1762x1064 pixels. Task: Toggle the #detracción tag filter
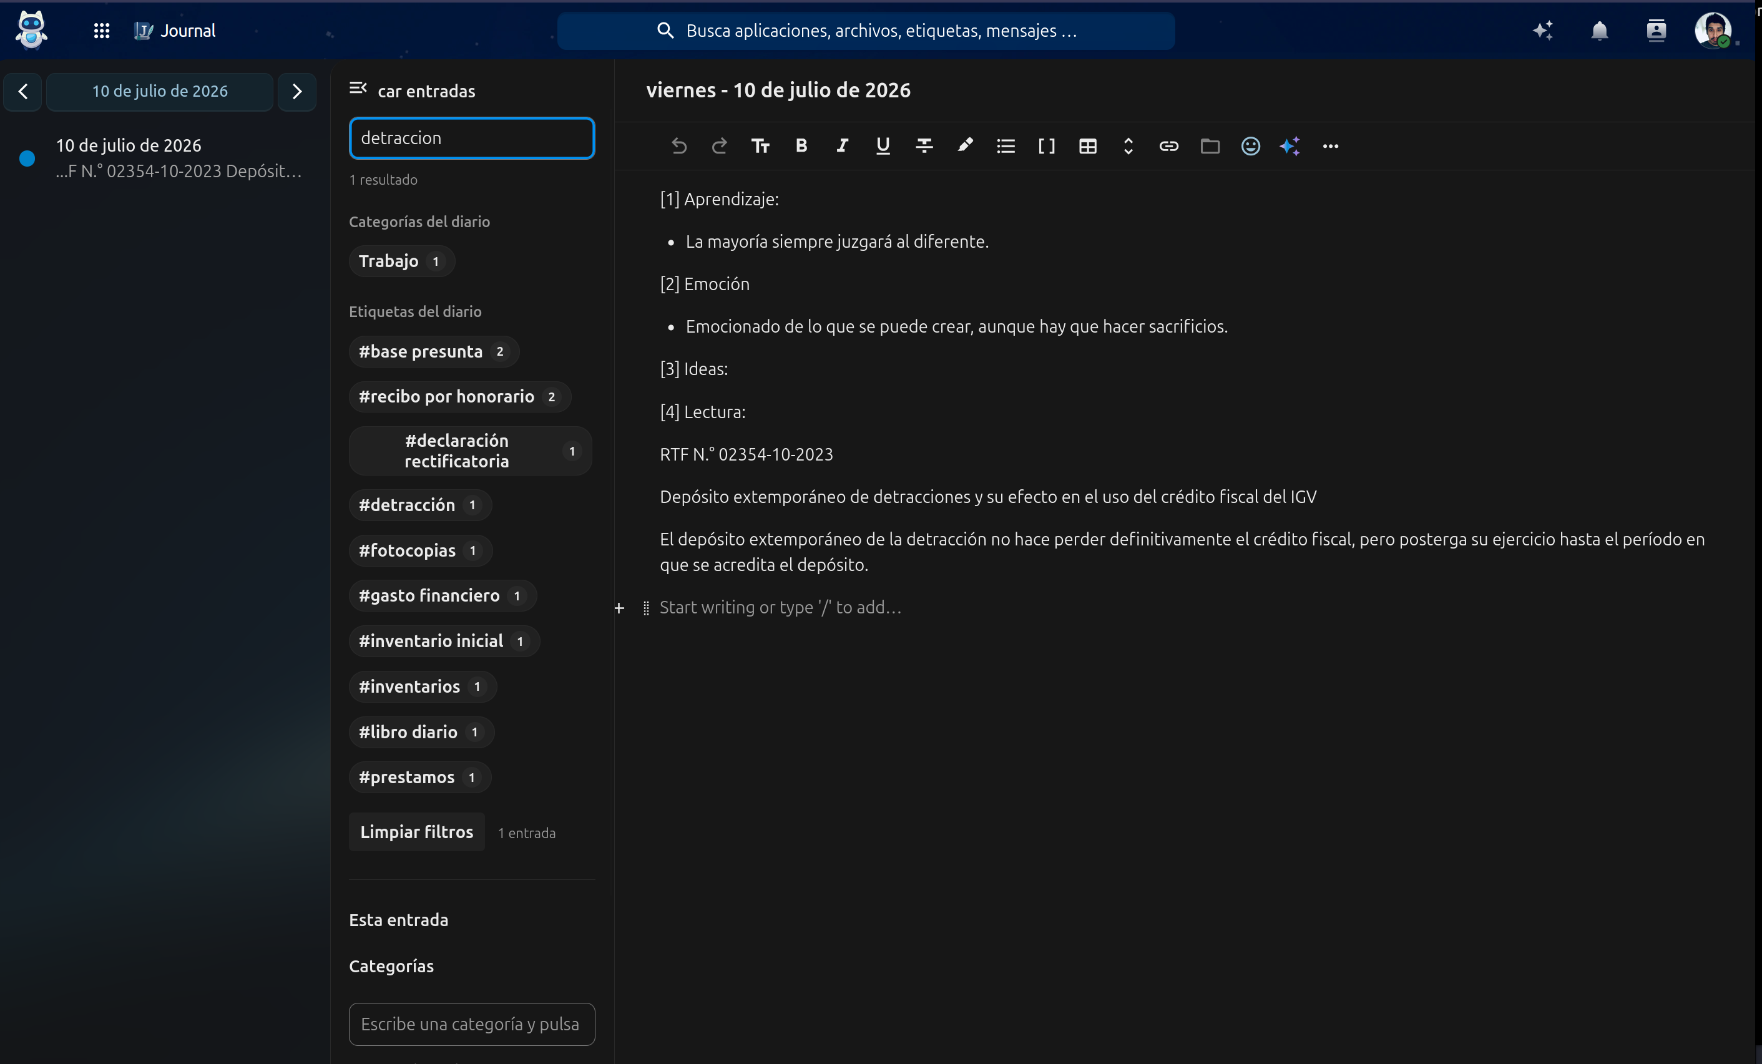point(421,505)
